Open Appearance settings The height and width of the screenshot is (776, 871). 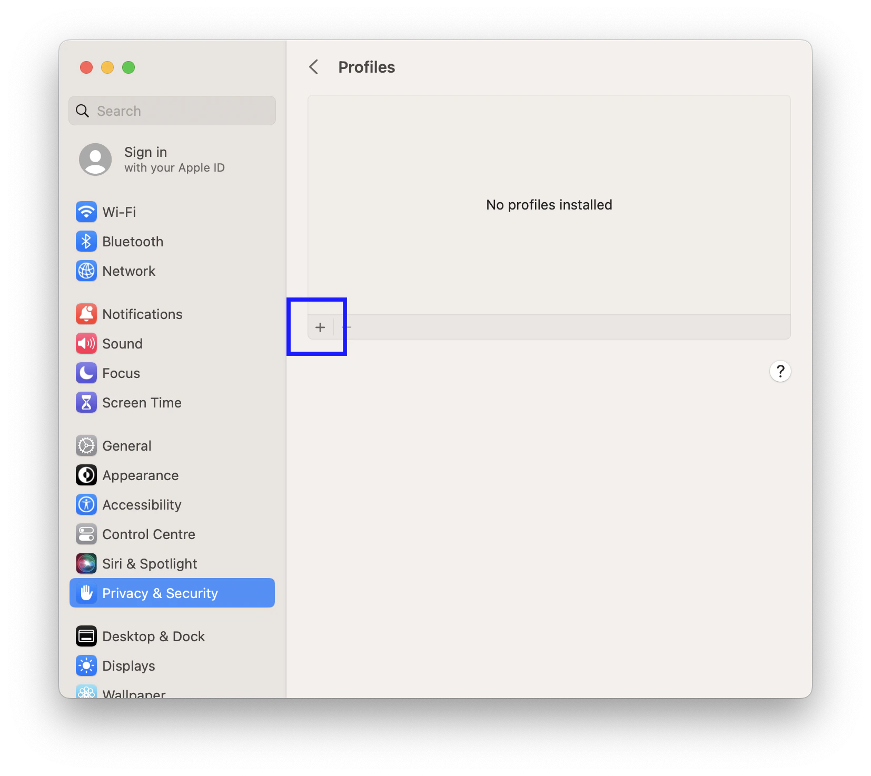point(140,475)
